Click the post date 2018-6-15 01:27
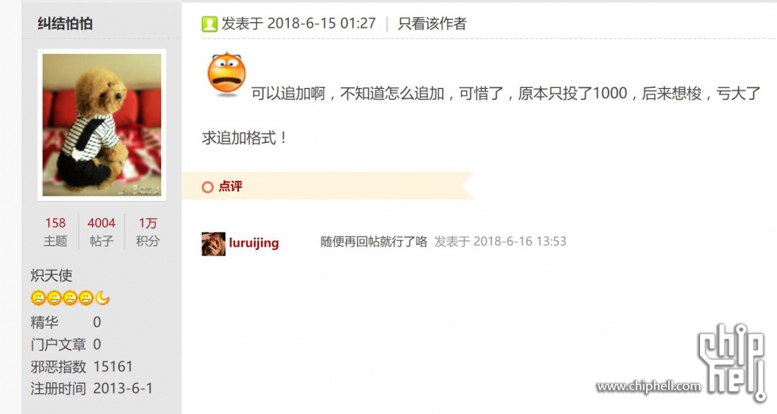 click(x=321, y=23)
